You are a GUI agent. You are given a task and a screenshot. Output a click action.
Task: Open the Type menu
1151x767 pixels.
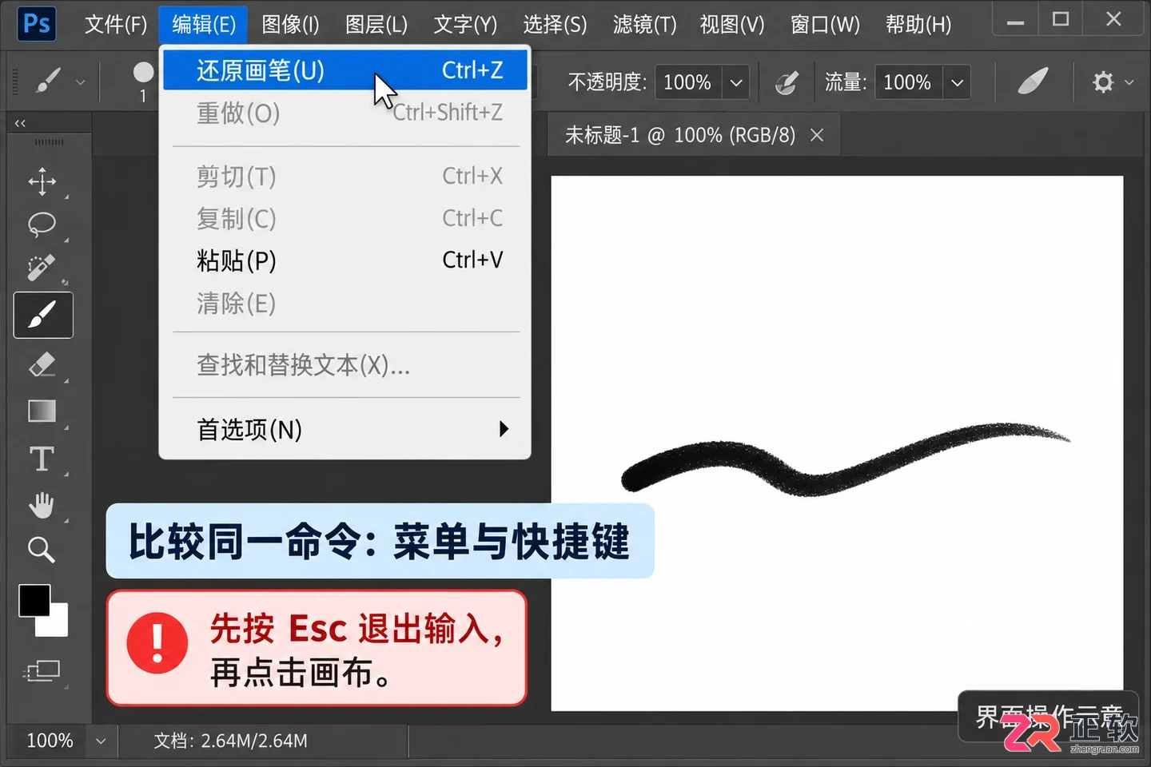[465, 25]
